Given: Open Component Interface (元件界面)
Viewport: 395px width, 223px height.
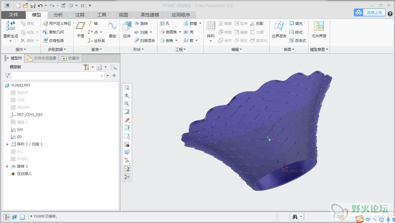Looking at the screenshot, I should coord(319,30).
